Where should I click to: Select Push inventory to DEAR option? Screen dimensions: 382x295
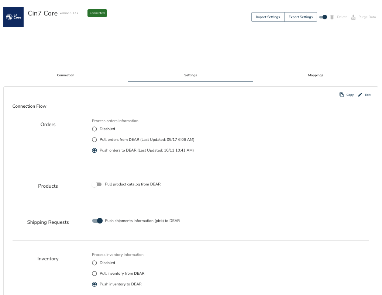click(94, 284)
